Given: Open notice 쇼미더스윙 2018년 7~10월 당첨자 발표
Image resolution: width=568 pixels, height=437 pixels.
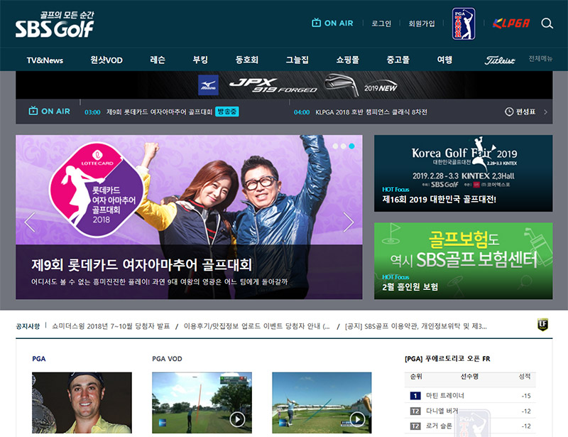Looking at the screenshot, I should (x=111, y=326).
